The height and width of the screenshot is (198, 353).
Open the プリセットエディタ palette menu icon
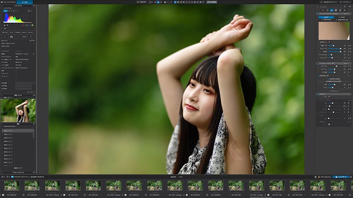[34, 172]
